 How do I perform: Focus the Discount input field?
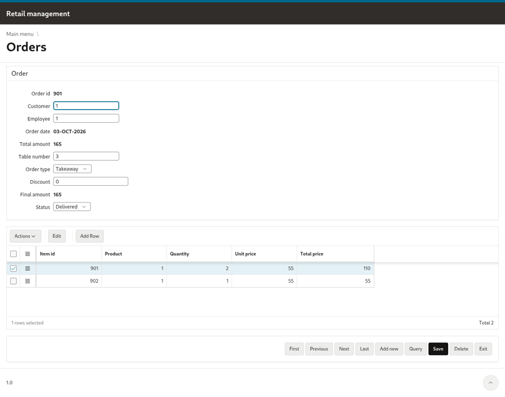[x=91, y=182]
